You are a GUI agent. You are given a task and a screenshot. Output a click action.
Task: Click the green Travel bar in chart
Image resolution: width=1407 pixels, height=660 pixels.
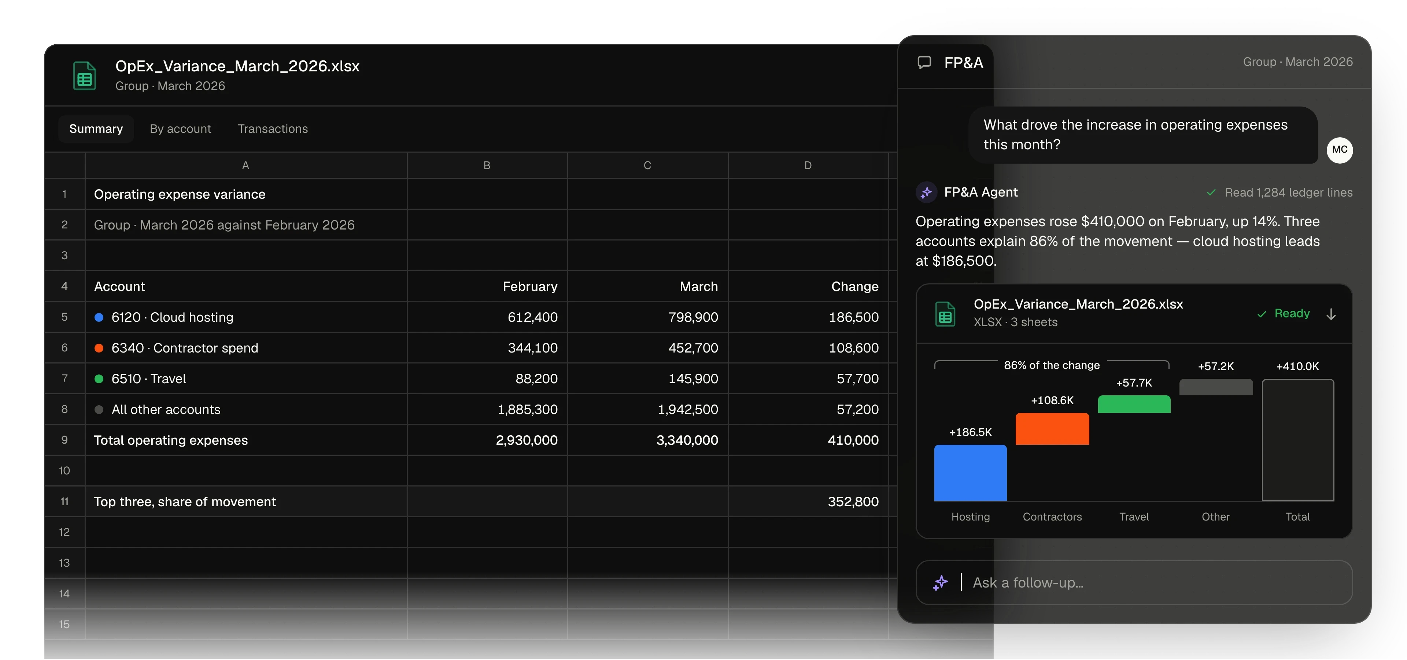(x=1134, y=404)
